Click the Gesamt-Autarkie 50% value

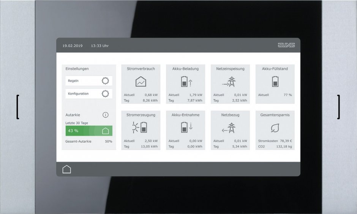109,141
